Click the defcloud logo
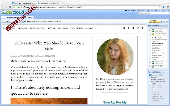 (x=12, y=12)
